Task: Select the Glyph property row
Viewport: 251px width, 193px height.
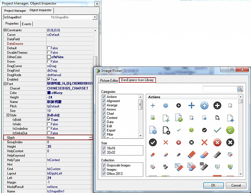Action: [x=48, y=137]
